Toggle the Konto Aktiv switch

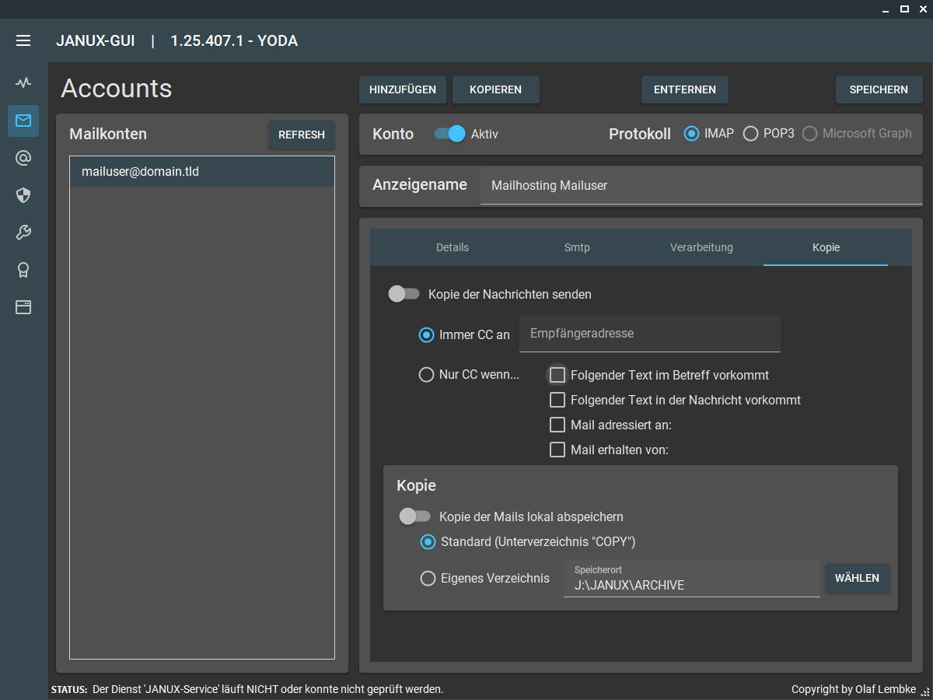(449, 134)
